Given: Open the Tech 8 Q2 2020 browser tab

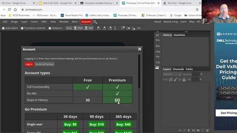Looking at the screenshot, I should coord(57,3).
